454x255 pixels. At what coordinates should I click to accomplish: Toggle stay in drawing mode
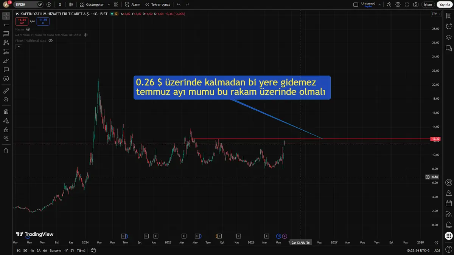pos(6,121)
